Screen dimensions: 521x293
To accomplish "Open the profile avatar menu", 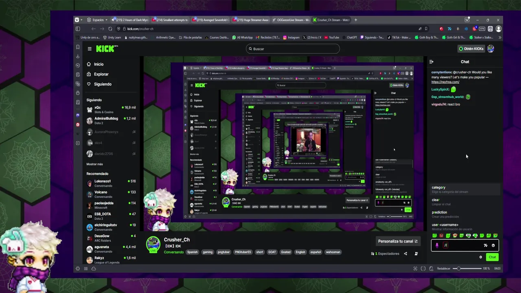I will coord(490,49).
